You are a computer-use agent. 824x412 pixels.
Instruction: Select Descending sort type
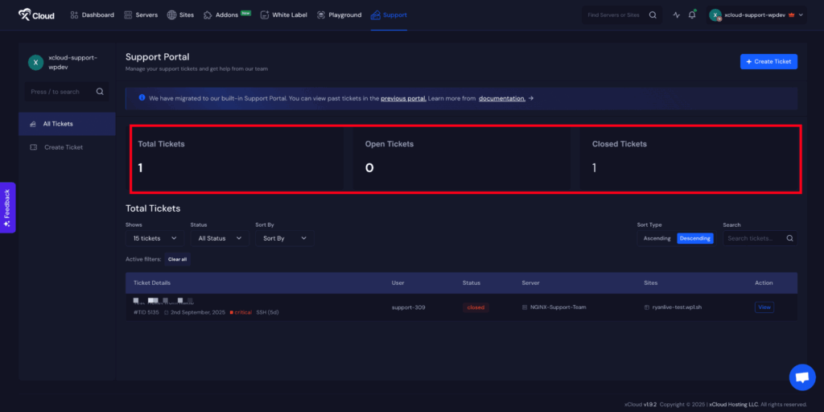coord(694,238)
